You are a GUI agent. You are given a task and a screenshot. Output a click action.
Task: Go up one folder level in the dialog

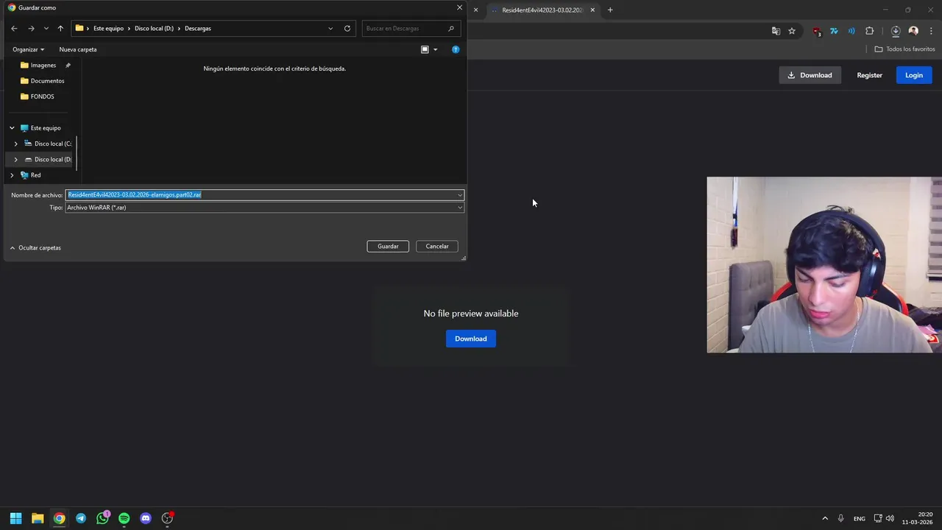[60, 29]
